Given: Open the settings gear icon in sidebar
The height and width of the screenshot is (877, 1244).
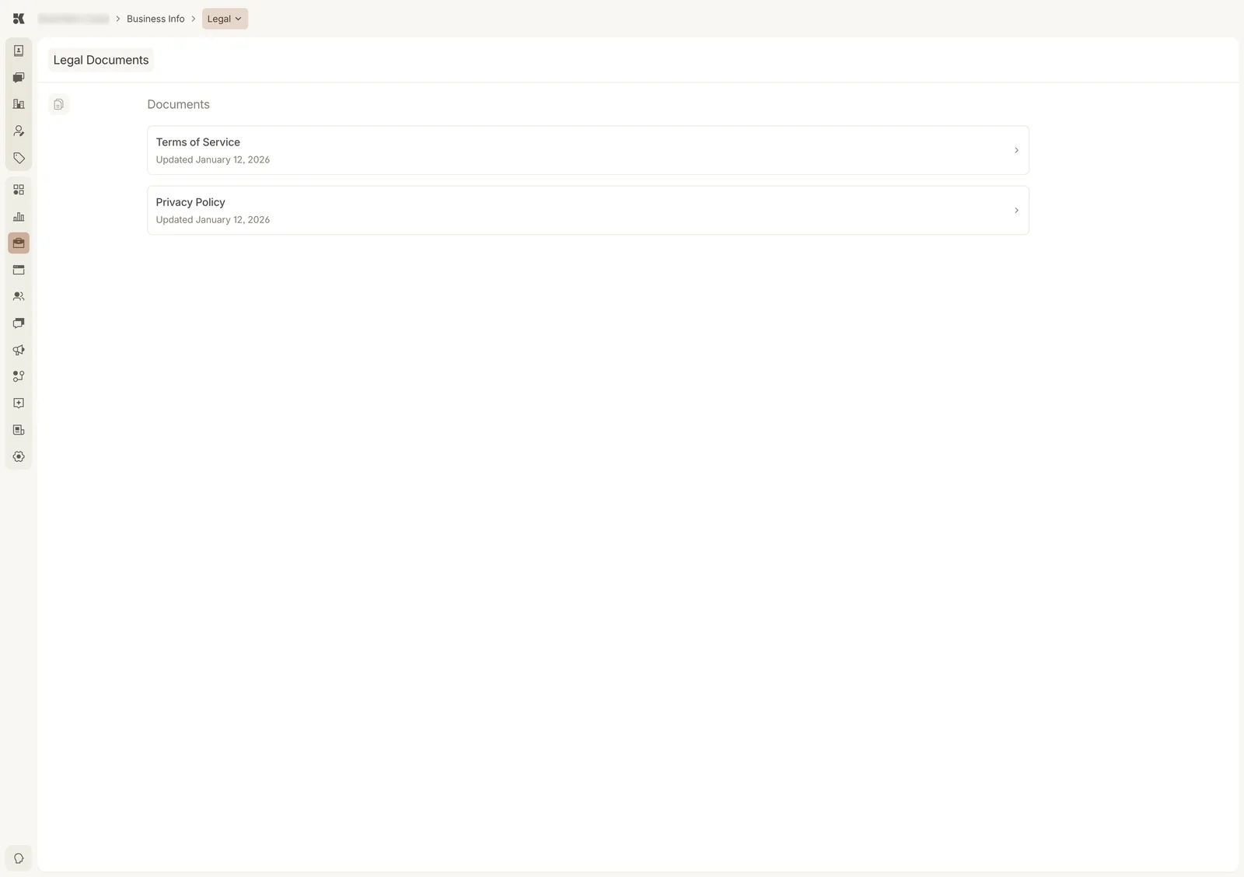Looking at the screenshot, I should pyautogui.click(x=19, y=457).
